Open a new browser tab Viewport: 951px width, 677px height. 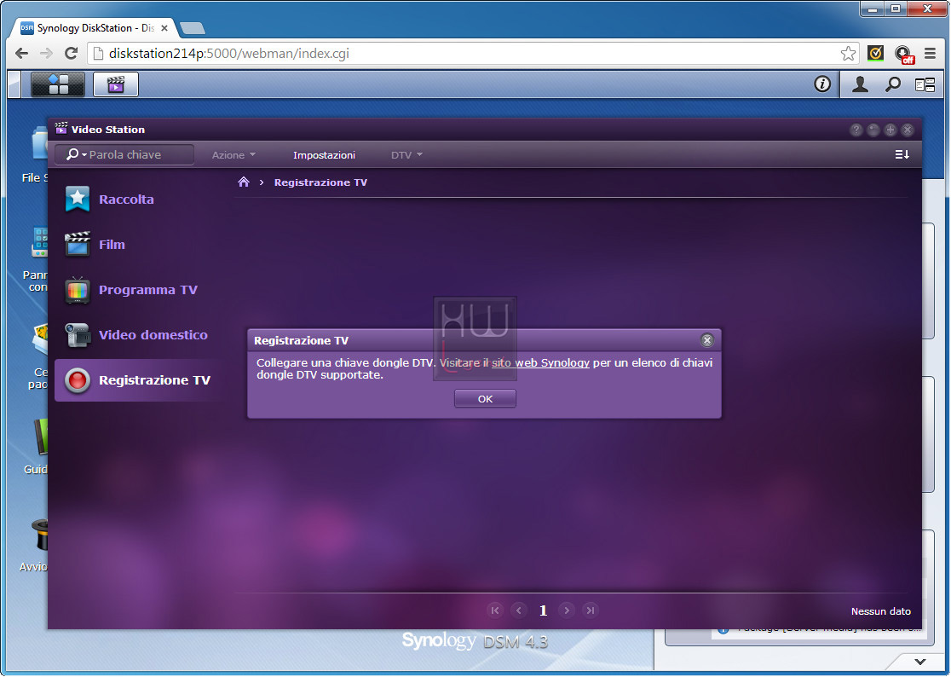pos(193,28)
